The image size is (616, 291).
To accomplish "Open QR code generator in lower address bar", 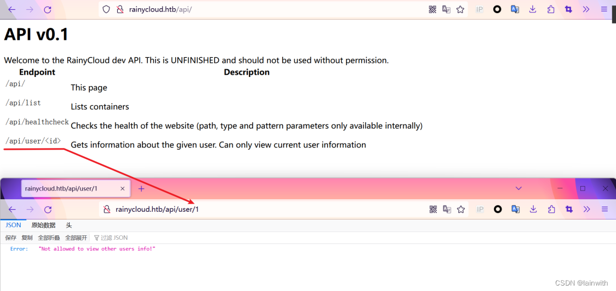I will 433,210.
